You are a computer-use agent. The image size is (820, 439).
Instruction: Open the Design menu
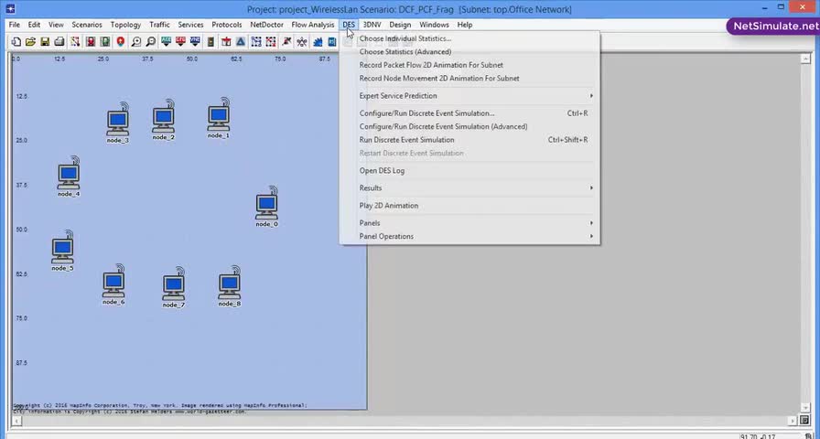pos(400,25)
